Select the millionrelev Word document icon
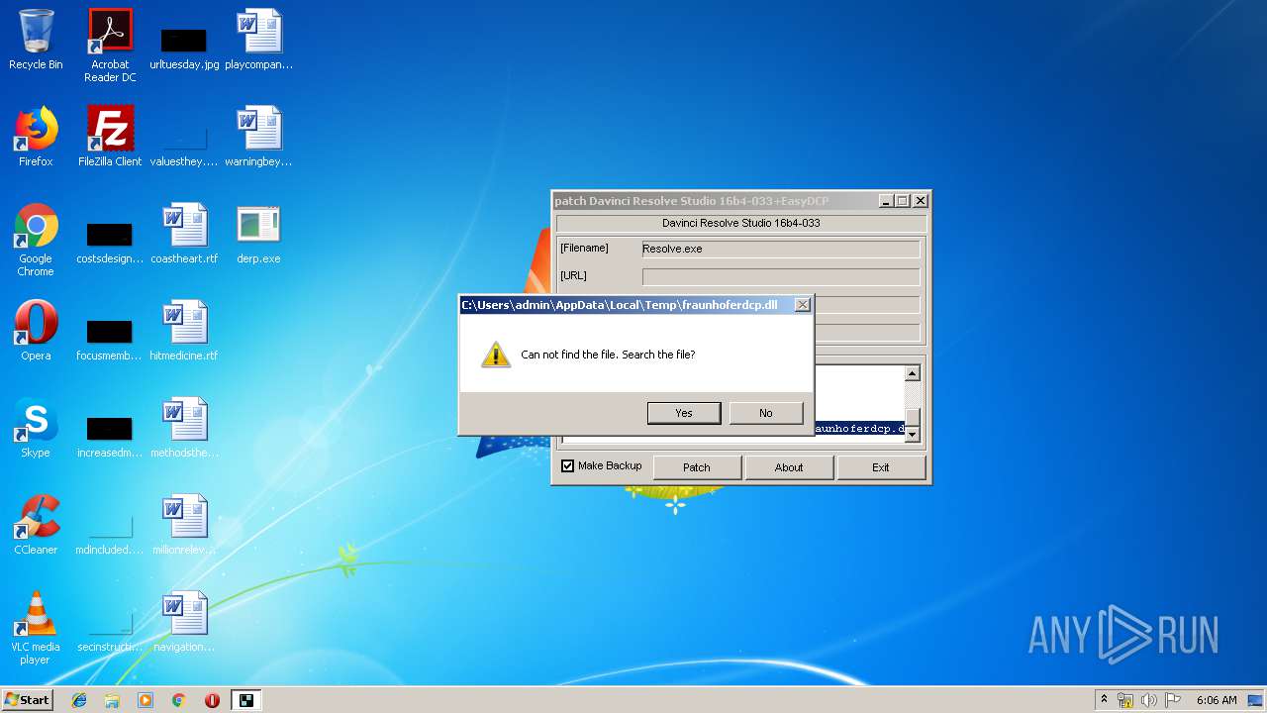The image size is (1267, 713). coord(184,525)
